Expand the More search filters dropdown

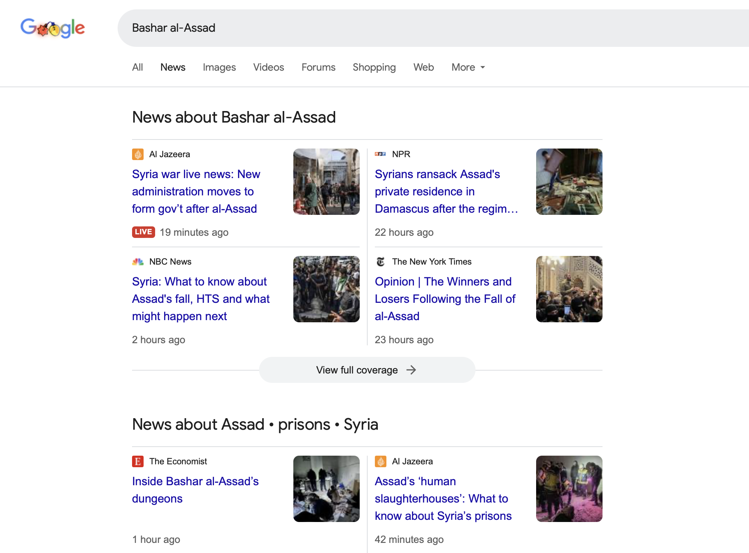point(468,67)
